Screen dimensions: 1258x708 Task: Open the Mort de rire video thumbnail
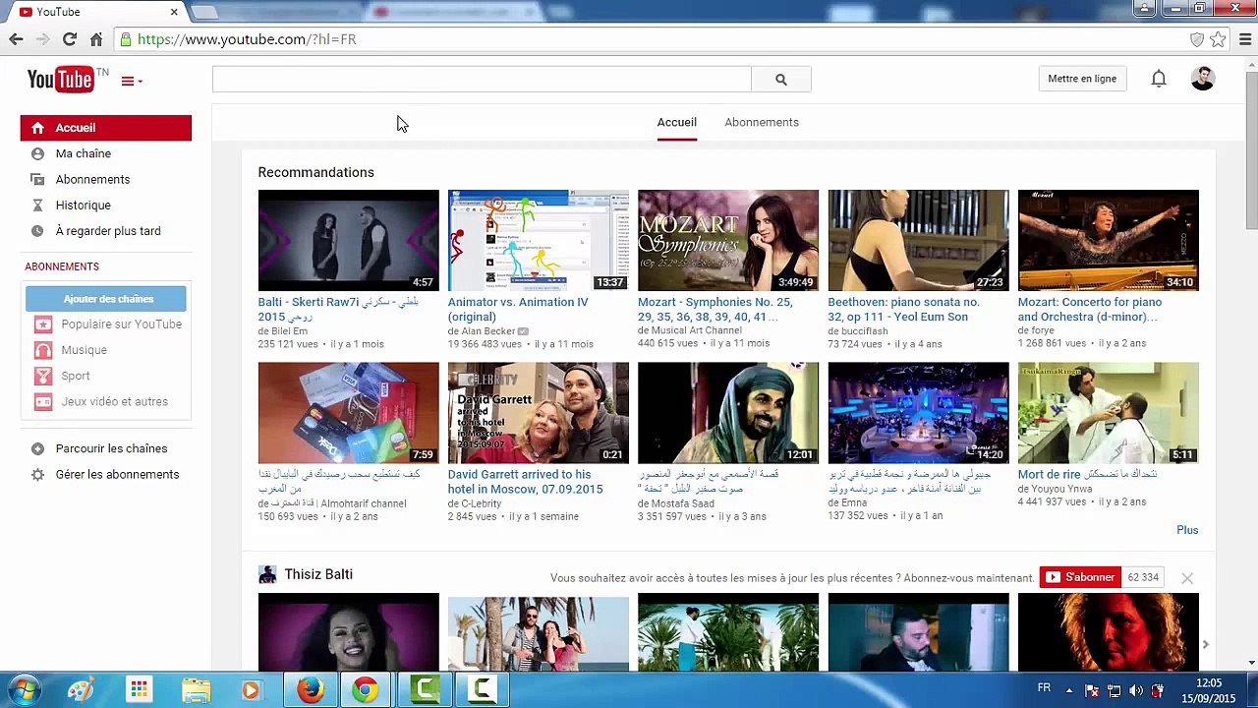click(x=1108, y=412)
